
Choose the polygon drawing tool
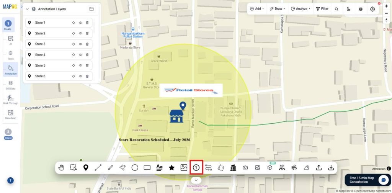[x=122, y=167]
